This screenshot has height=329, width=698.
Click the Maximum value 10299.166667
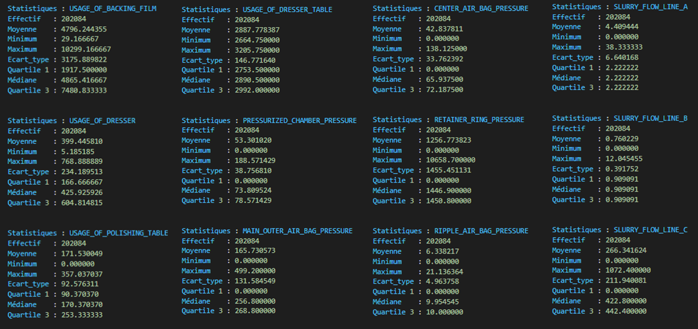click(86, 49)
